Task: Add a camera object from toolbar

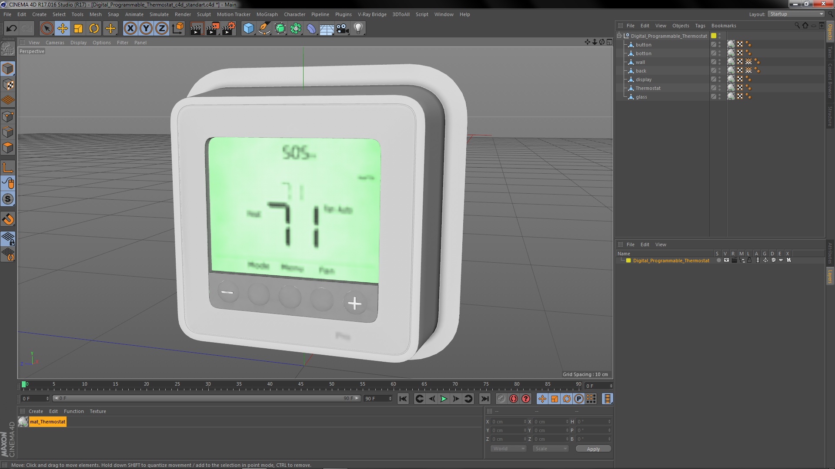Action: coord(343,29)
